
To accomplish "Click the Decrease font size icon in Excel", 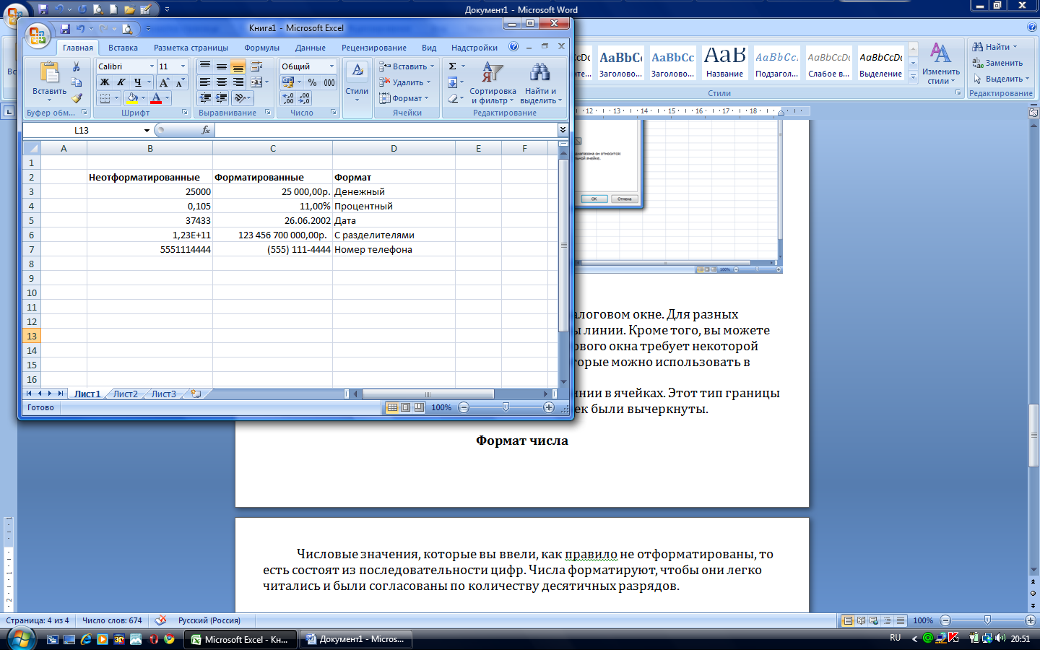I will pyautogui.click(x=180, y=82).
